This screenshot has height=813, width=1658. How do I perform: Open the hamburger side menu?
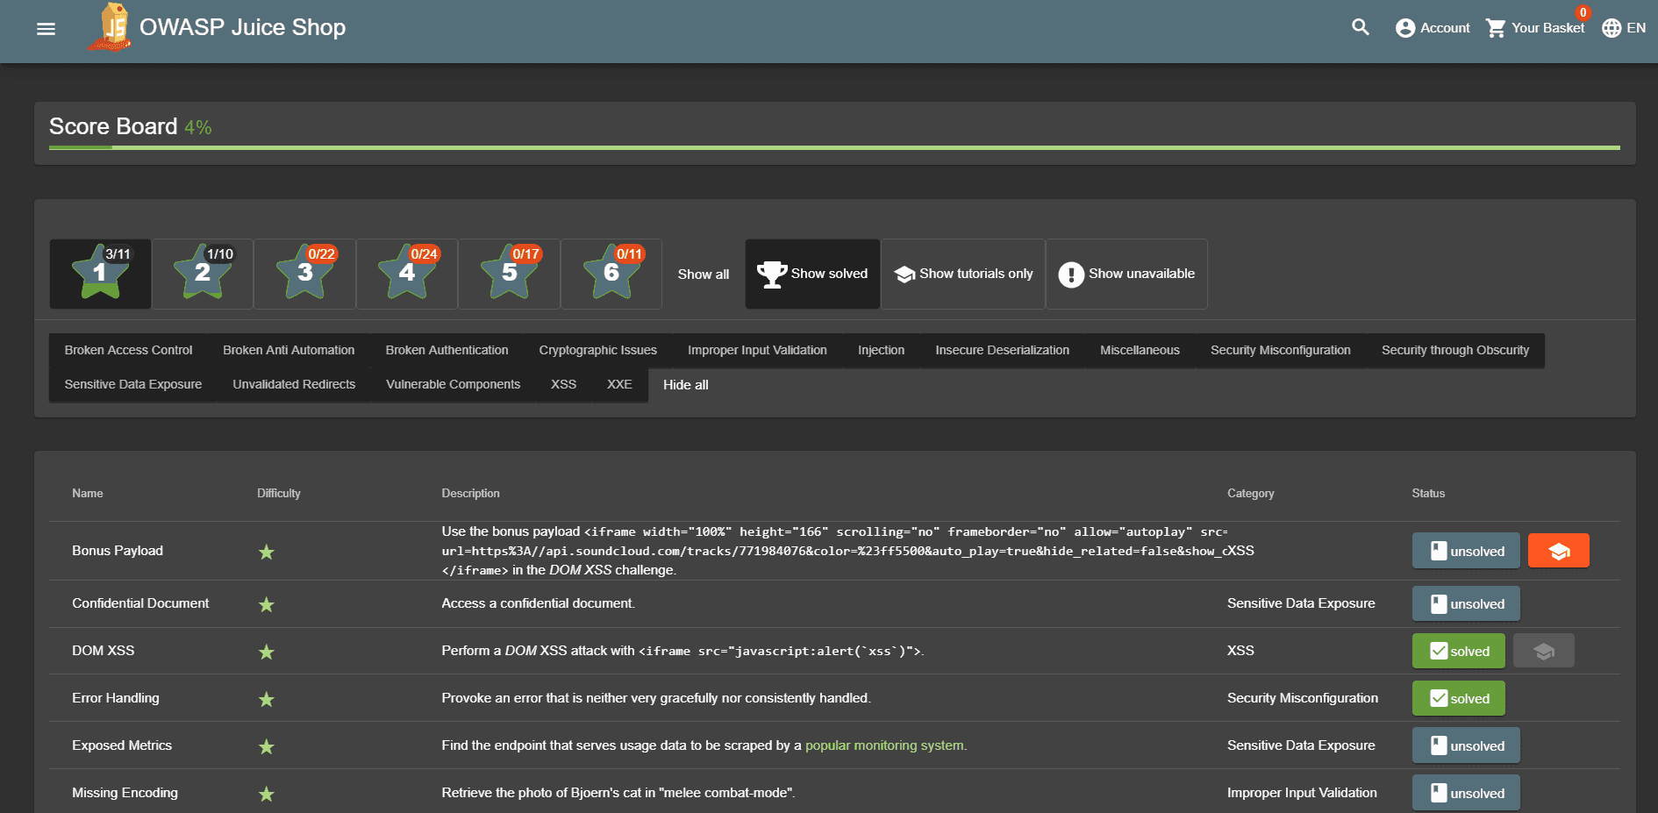(x=46, y=28)
